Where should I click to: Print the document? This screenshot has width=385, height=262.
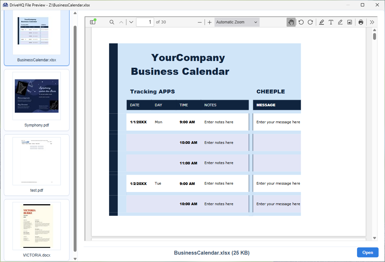361,22
